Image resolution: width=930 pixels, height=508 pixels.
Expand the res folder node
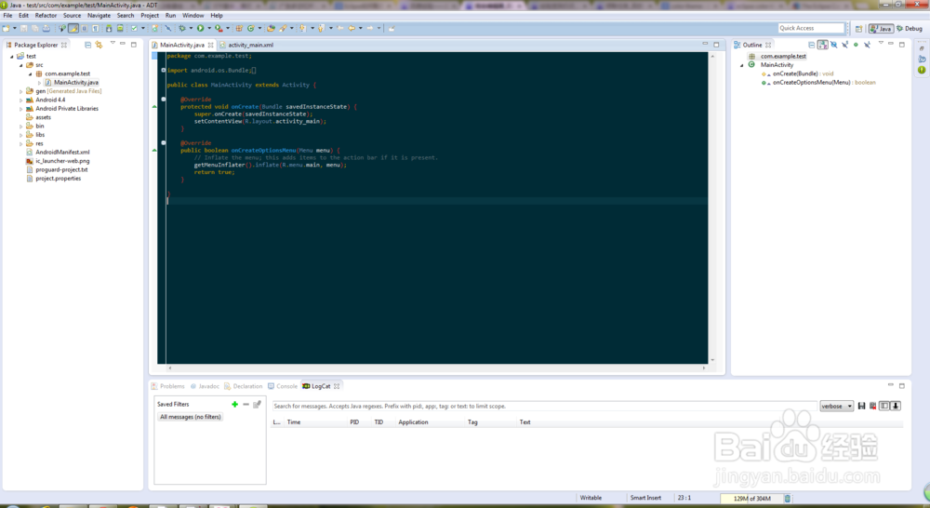pos(20,143)
